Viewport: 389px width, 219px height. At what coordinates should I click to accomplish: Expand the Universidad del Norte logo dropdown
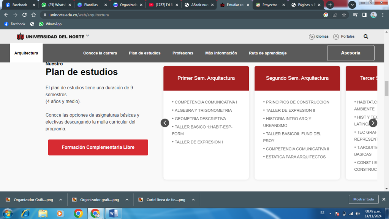[x=88, y=36]
